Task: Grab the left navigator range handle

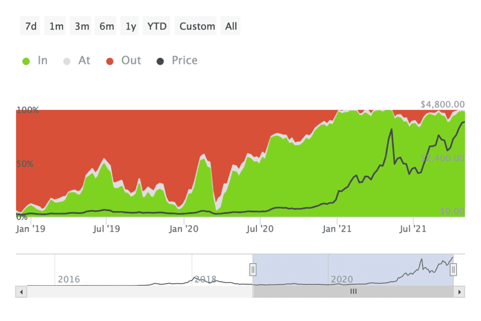Action: coord(253,269)
